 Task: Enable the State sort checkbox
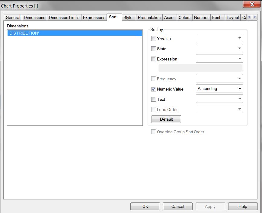point(154,49)
